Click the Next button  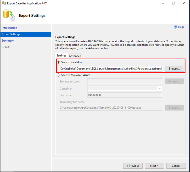coord(154,166)
